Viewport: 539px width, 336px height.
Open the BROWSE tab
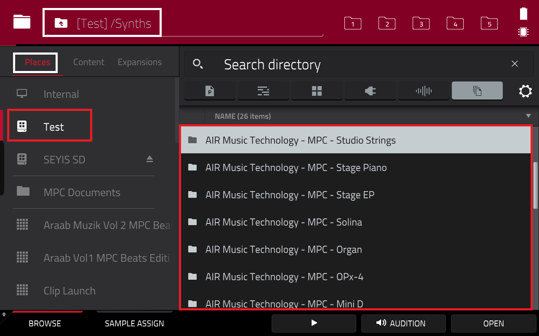45,323
